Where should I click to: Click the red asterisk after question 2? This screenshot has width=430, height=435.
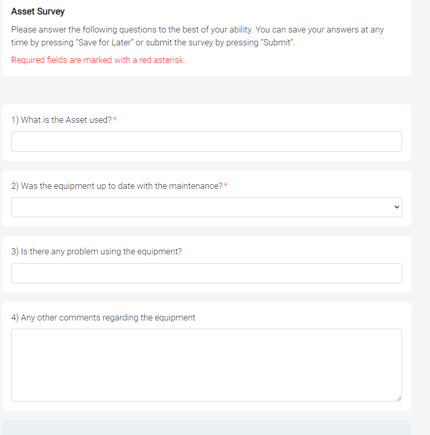click(225, 186)
